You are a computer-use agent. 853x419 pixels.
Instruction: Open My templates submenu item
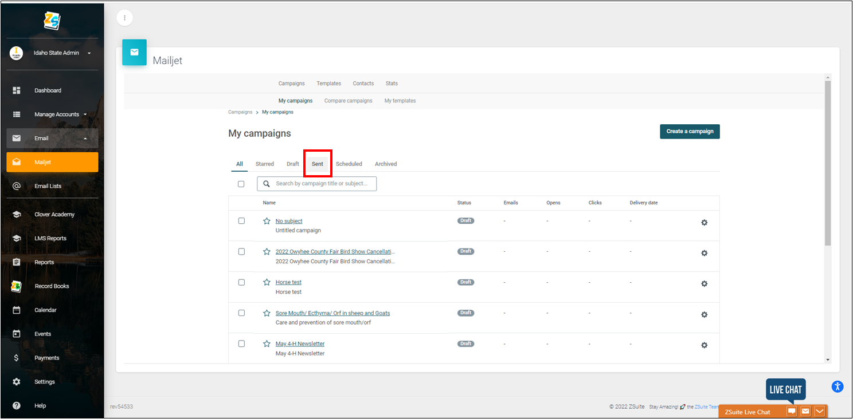coord(400,101)
